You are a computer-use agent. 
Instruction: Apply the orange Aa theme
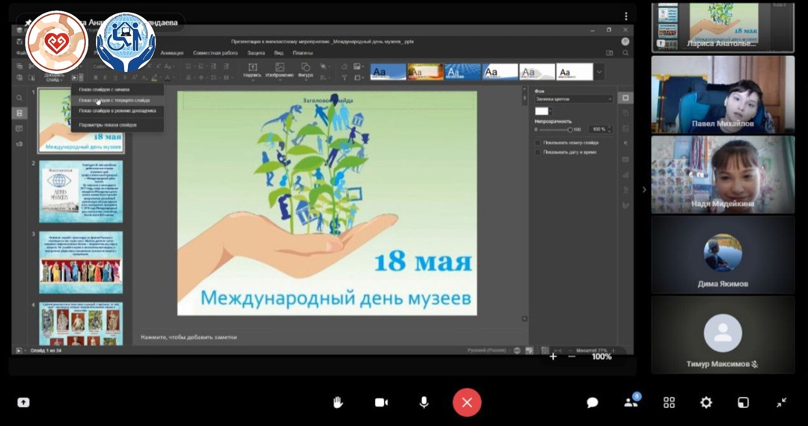coord(425,72)
